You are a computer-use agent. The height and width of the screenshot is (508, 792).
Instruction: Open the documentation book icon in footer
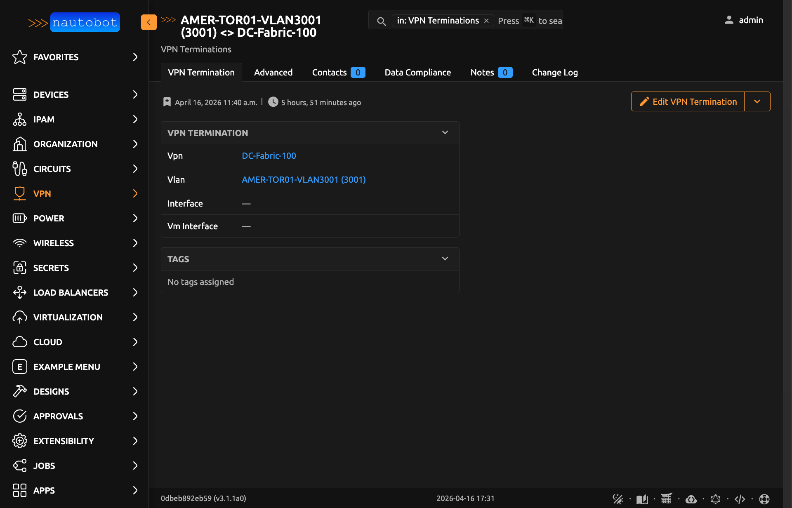[642, 499]
